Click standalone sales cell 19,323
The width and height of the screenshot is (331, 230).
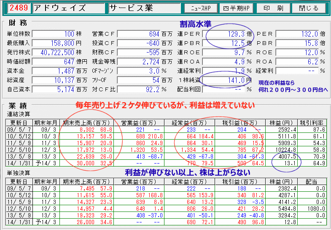tap(87, 215)
